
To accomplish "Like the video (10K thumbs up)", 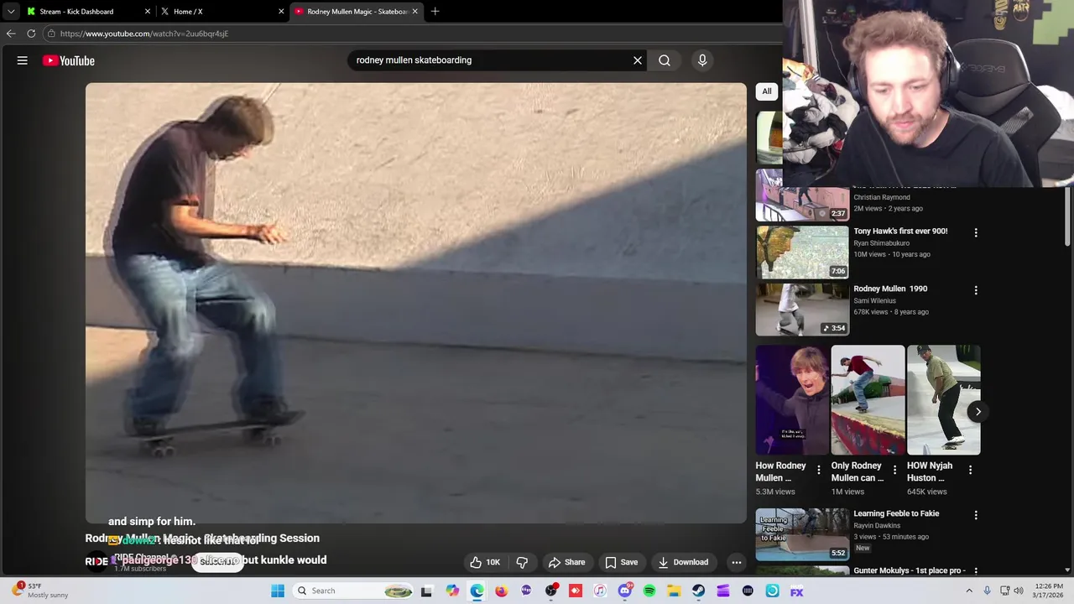I will pos(485,562).
